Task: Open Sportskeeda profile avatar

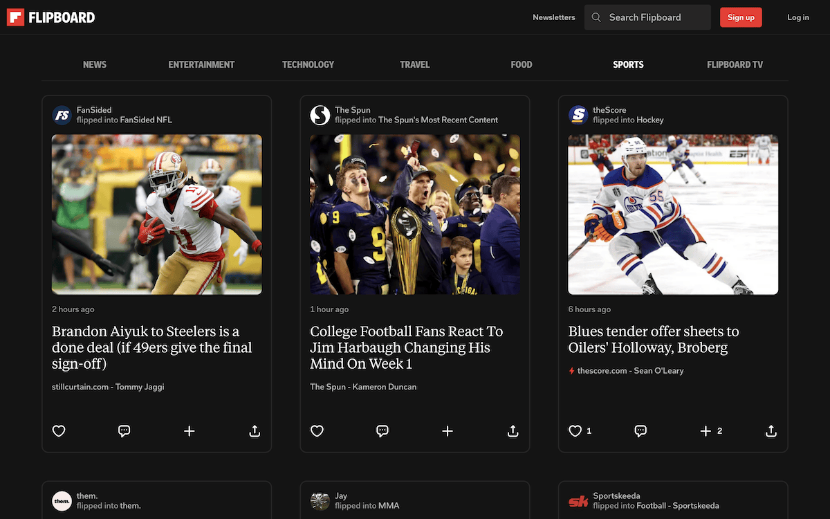Action: pyautogui.click(x=578, y=501)
